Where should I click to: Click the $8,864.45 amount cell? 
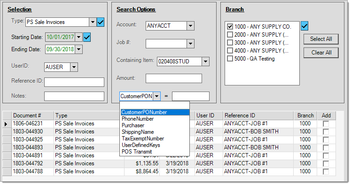[x=142, y=171]
